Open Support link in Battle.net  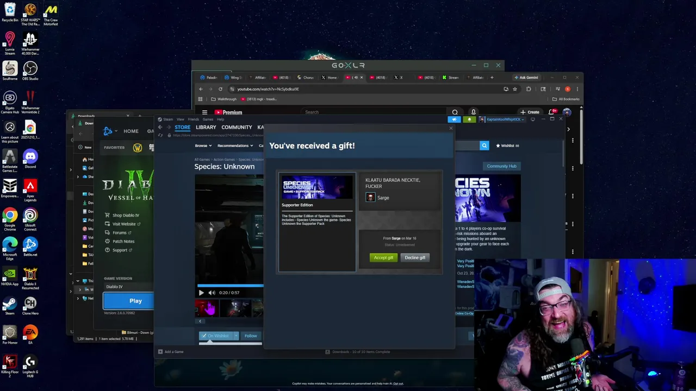click(119, 250)
